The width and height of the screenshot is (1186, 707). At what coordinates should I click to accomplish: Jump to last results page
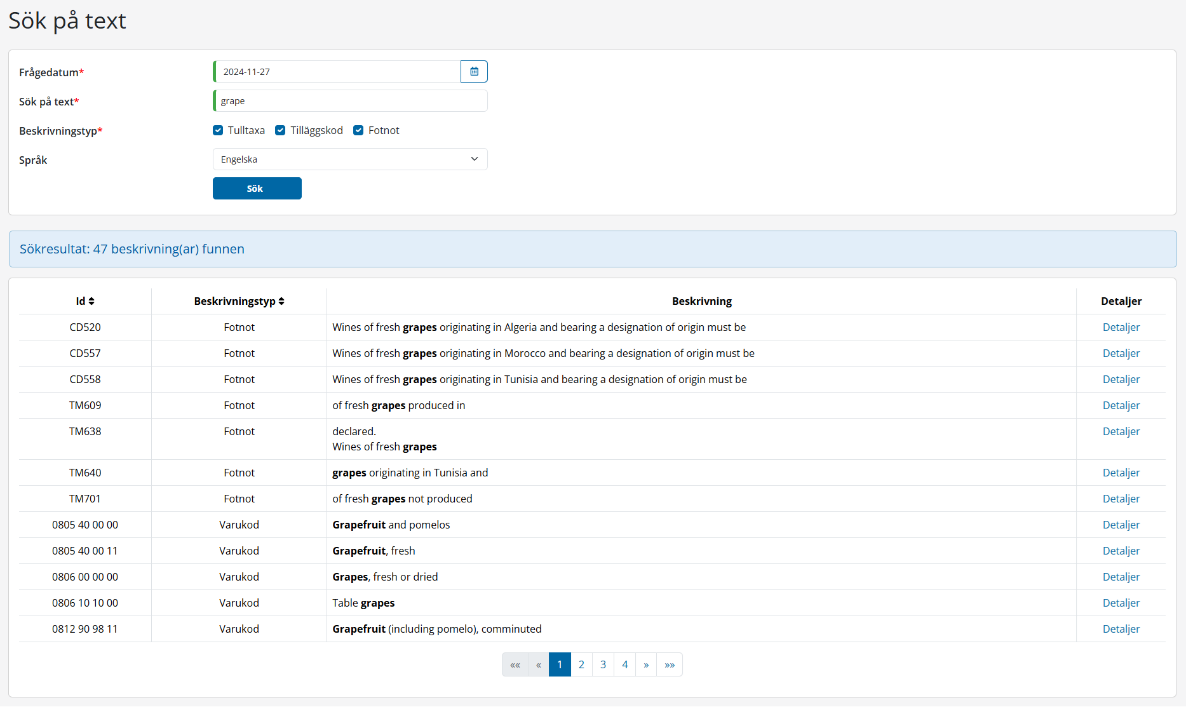click(670, 664)
